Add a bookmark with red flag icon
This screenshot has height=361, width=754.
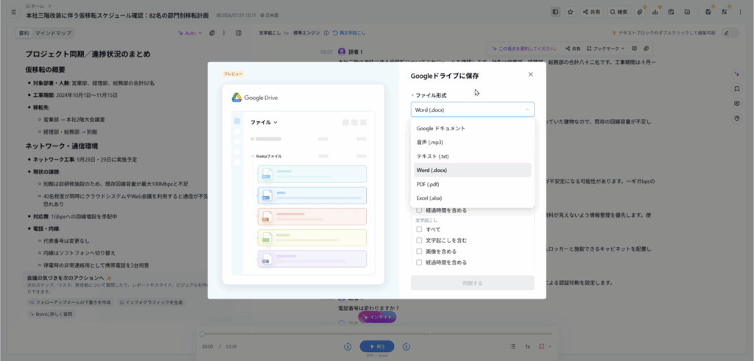(x=541, y=346)
